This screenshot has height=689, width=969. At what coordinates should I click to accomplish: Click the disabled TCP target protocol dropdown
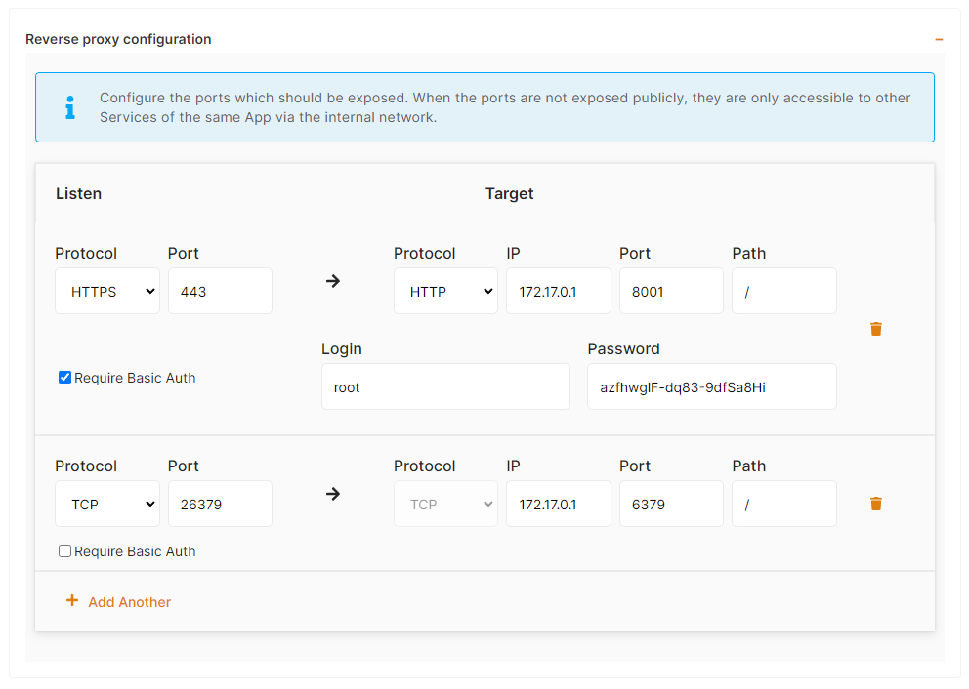(x=445, y=504)
